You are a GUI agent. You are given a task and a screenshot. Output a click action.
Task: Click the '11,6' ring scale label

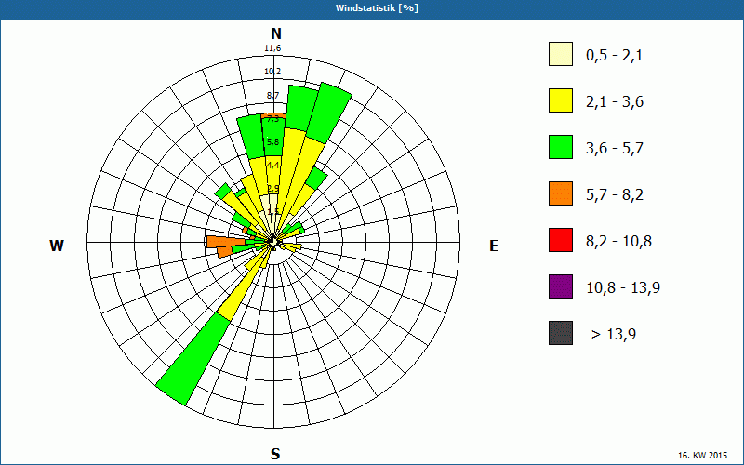point(272,48)
